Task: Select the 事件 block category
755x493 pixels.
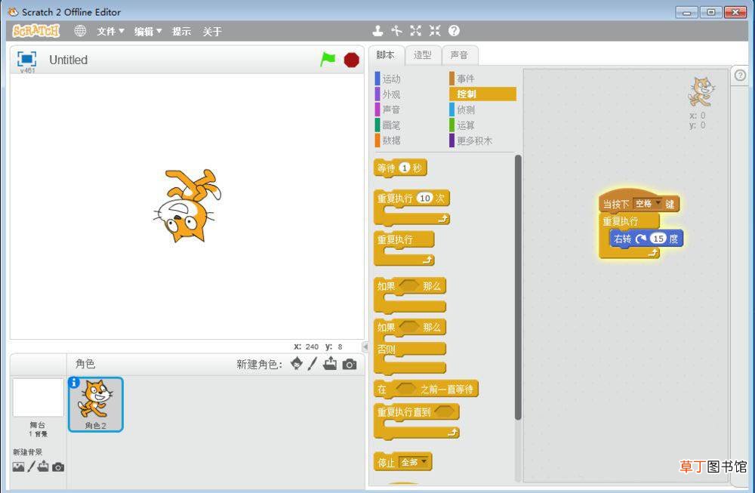Action: [x=463, y=78]
